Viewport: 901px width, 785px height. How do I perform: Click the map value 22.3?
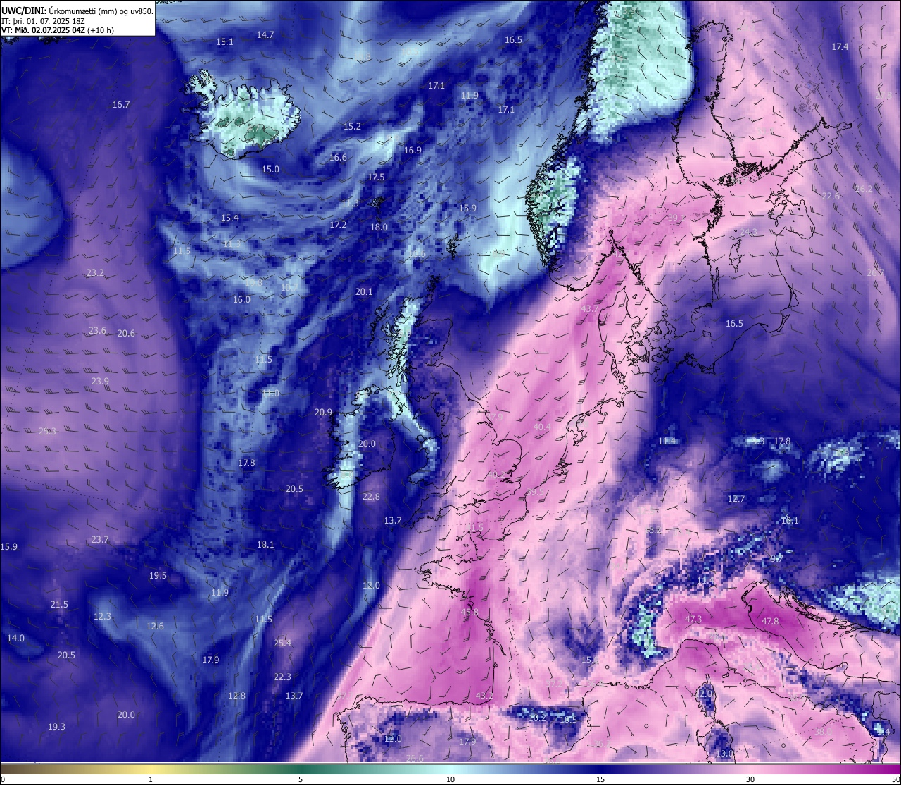tap(282, 677)
